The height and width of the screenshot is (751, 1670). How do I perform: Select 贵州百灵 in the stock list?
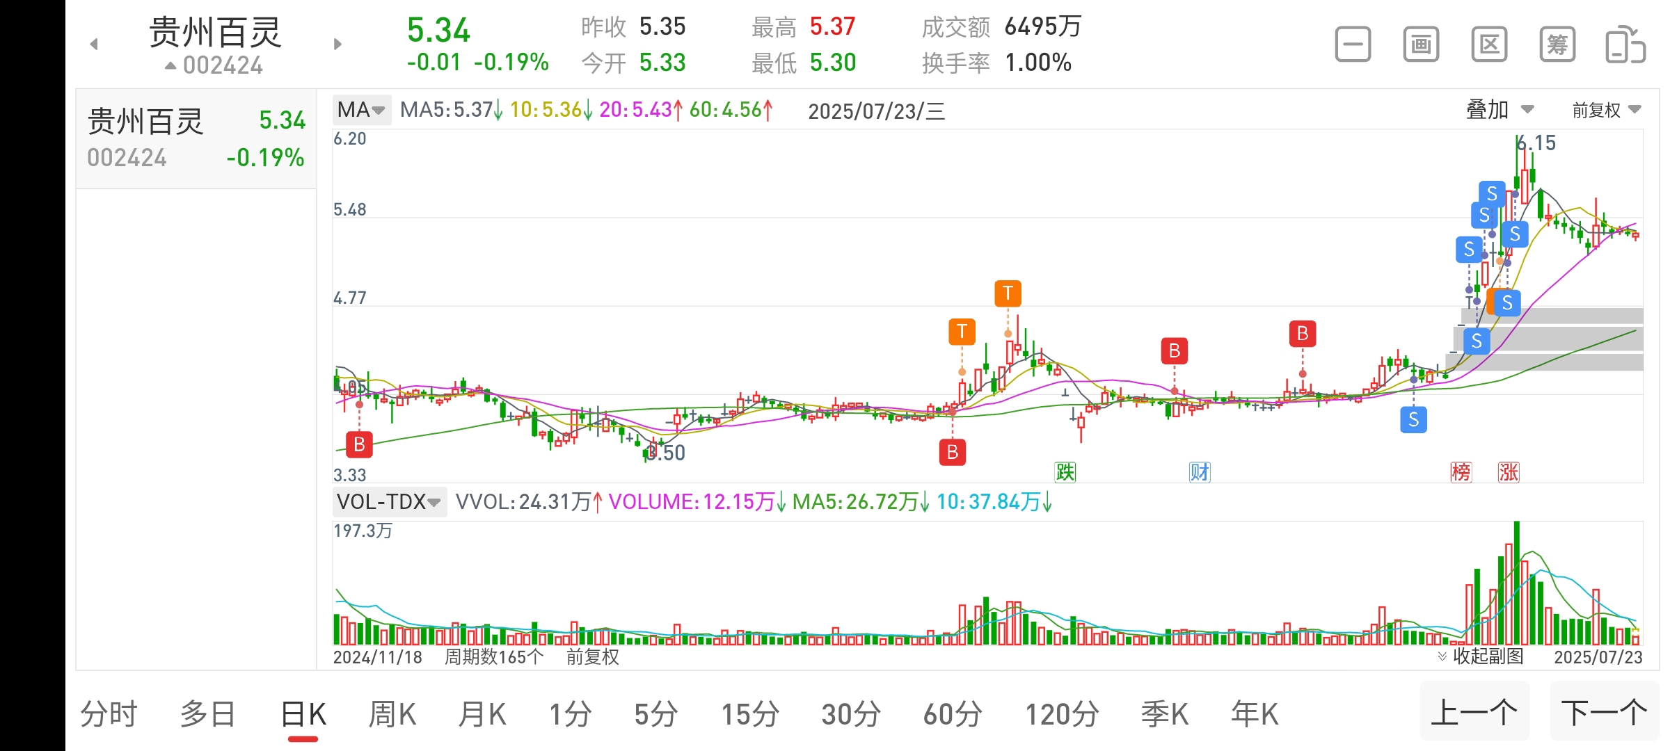pyautogui.click(x=196, y=138)
